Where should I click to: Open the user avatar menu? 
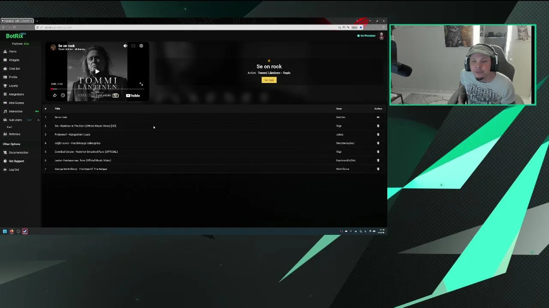(381, 36)
